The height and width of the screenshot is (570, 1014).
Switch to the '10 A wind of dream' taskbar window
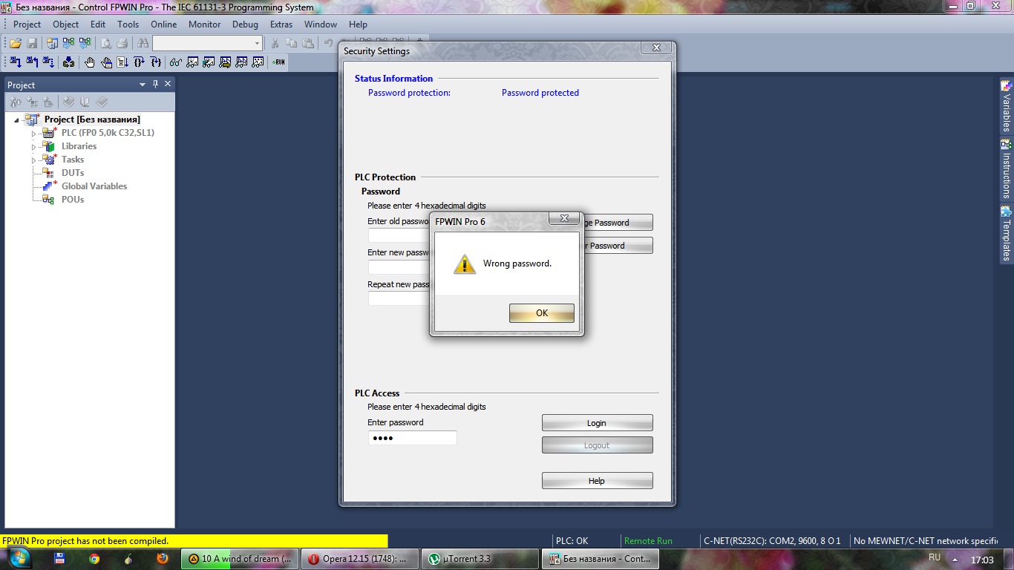(238, 559)
